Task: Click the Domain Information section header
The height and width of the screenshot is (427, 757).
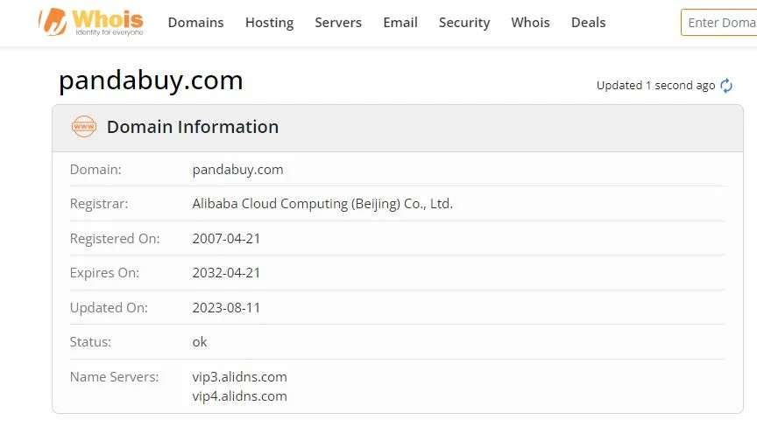Action: 193,127
